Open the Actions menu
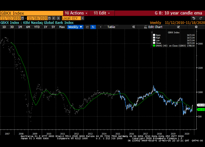This screenshot has width=205, height=147. coord(76,13)
